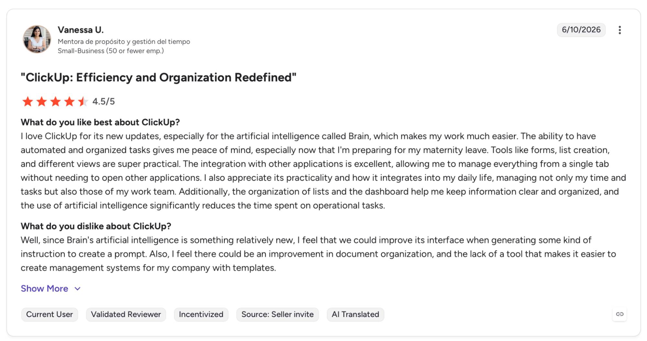Click the 4.5/5 rating score text
Image resolution: width=647 pixels, height=341 pixels.
(x=104, y=101)
